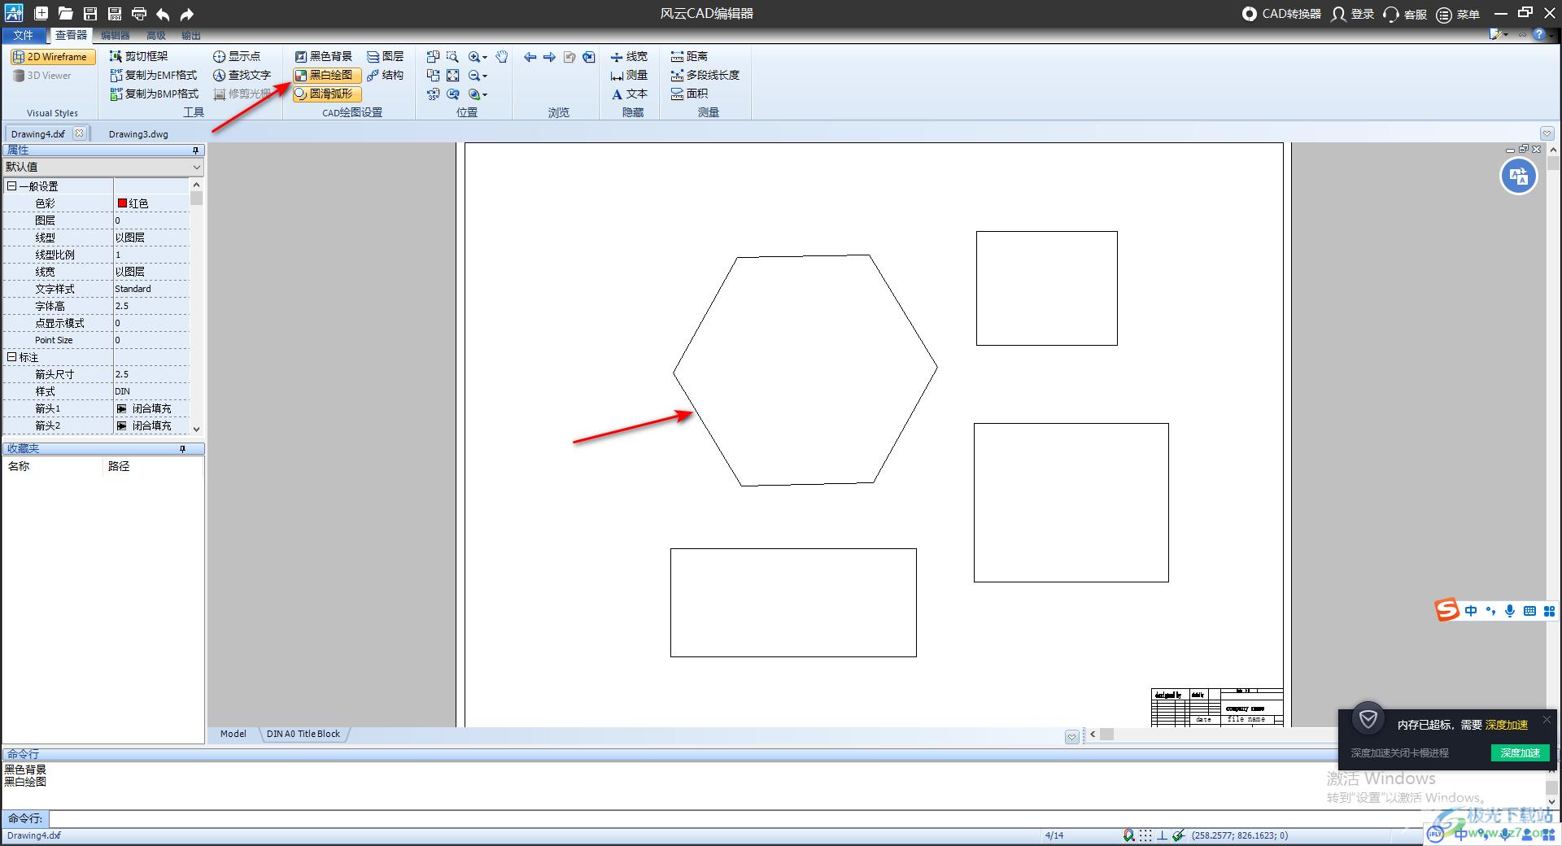Click the Next view right arrow
This screenshot has height=846, width=1562.
tap(549, 57)
